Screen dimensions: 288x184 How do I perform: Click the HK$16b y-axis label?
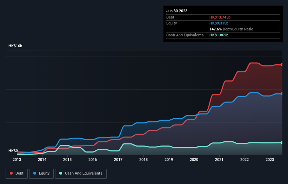tap(15, 46)
